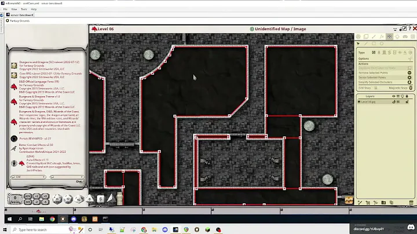Toggle visibility of Level 06.jpg layer
The height and width of the screenshot is (234, 417).
pos(394,102)
